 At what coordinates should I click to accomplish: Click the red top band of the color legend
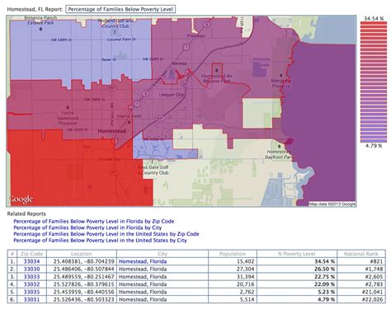pos(374,23)
